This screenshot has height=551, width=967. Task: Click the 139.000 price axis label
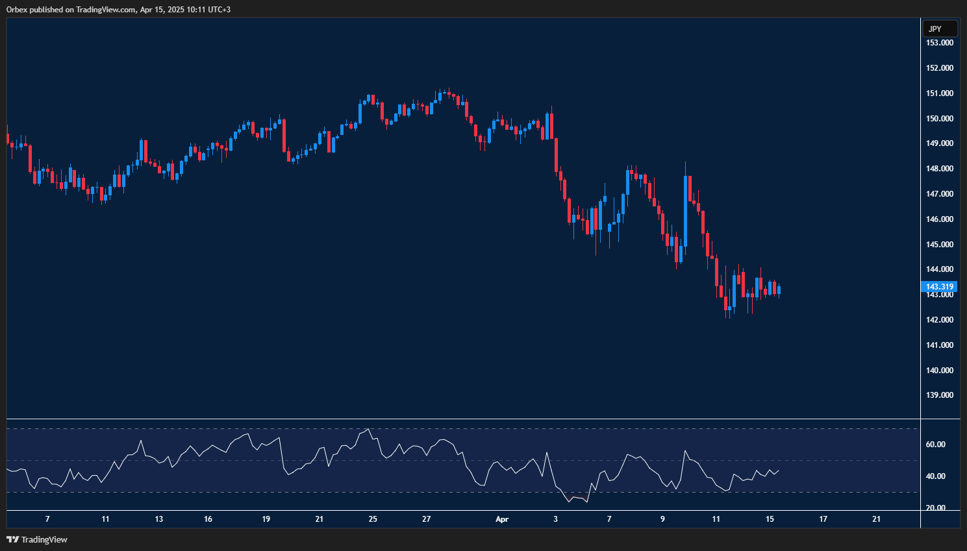pyautogui.click(x=939, y=395)
